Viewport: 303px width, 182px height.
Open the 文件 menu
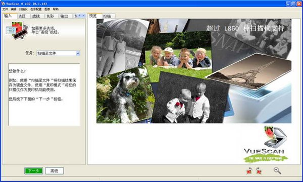[5, 9]
